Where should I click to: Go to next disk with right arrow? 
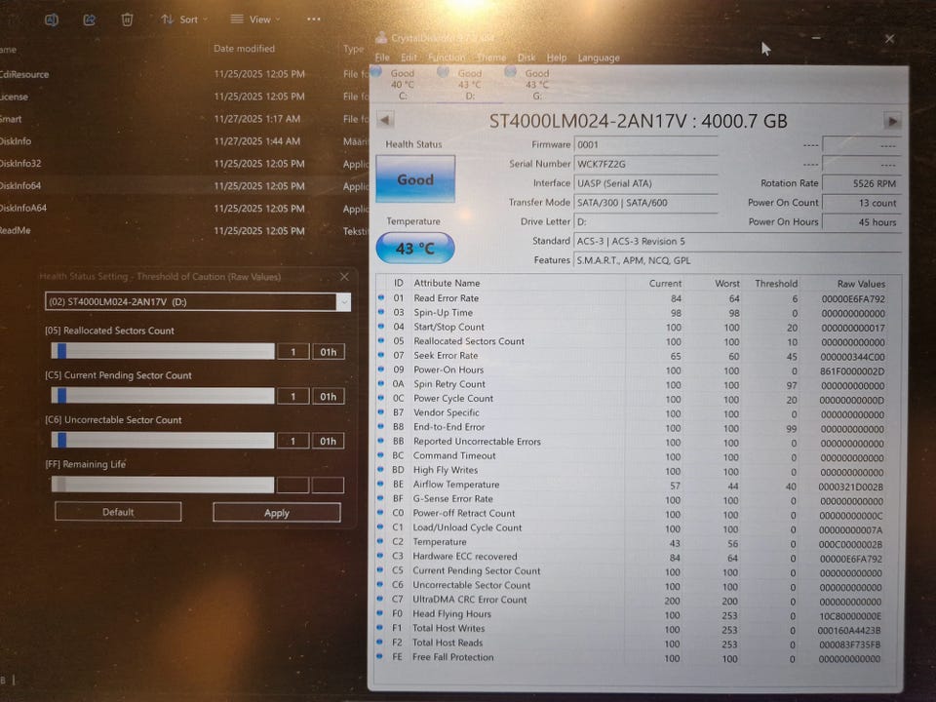pyautogui.click(x=892, y=121)
